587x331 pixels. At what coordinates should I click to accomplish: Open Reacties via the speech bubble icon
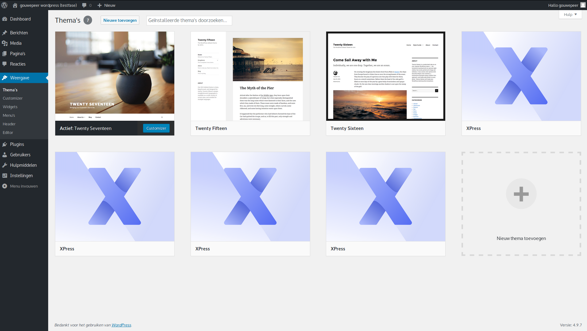[5, 64]
